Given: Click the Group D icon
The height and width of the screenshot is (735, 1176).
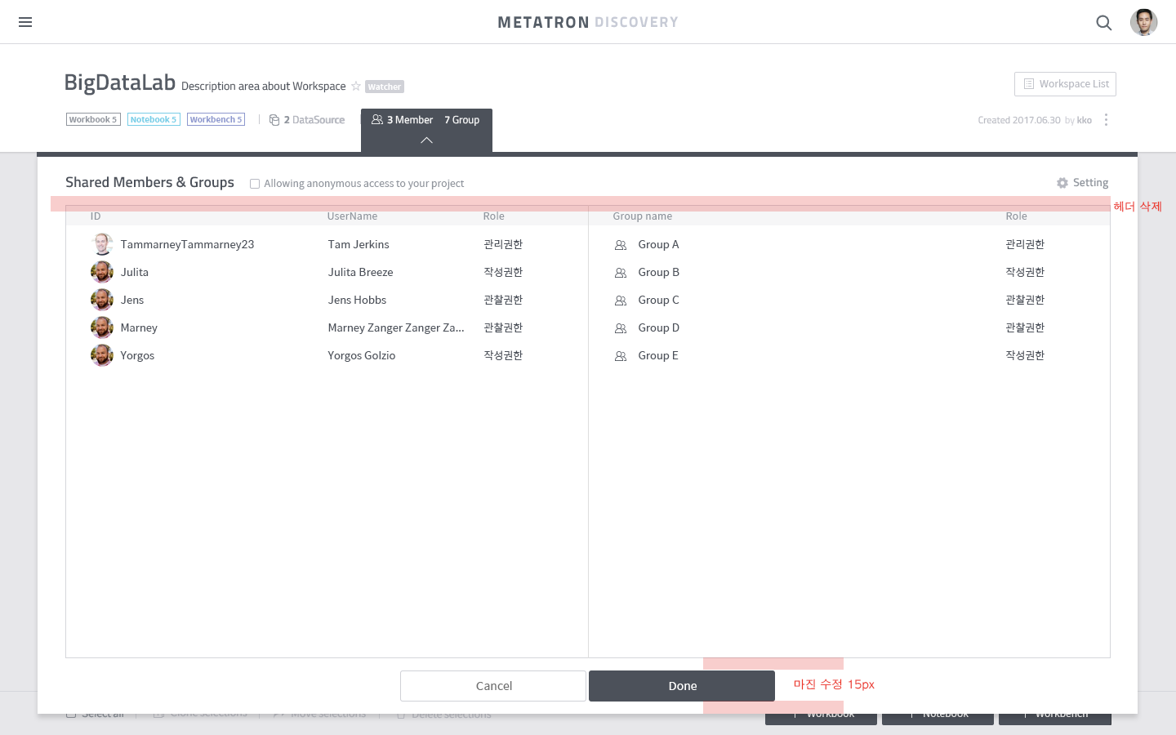Looking at the screenshot, I should 621,328.
